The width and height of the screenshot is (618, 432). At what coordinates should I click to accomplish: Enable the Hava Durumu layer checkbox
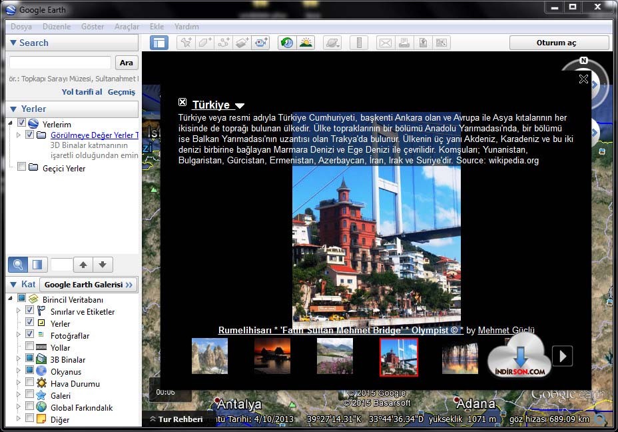point(29,382)
